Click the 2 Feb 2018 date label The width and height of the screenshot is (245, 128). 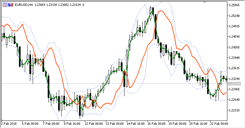8,124
